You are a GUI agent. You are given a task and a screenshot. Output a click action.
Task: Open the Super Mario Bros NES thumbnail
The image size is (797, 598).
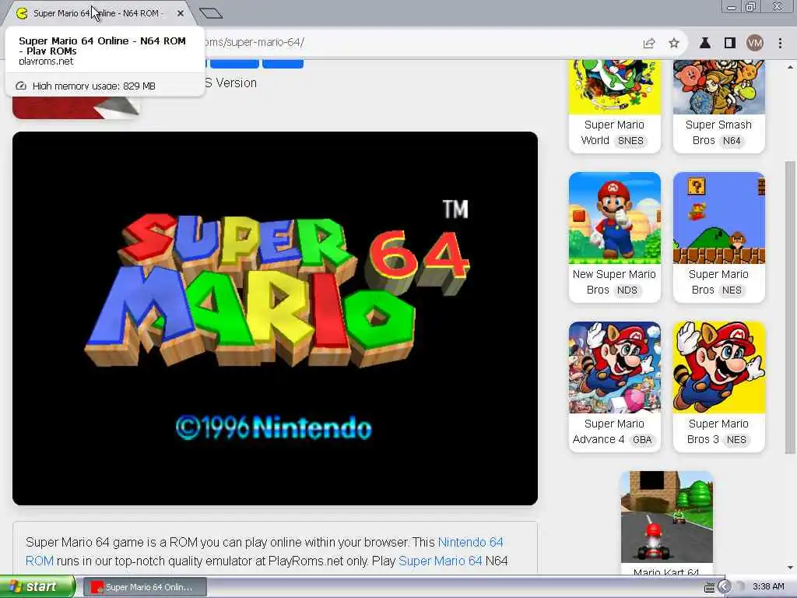click(x=718, y=218)
